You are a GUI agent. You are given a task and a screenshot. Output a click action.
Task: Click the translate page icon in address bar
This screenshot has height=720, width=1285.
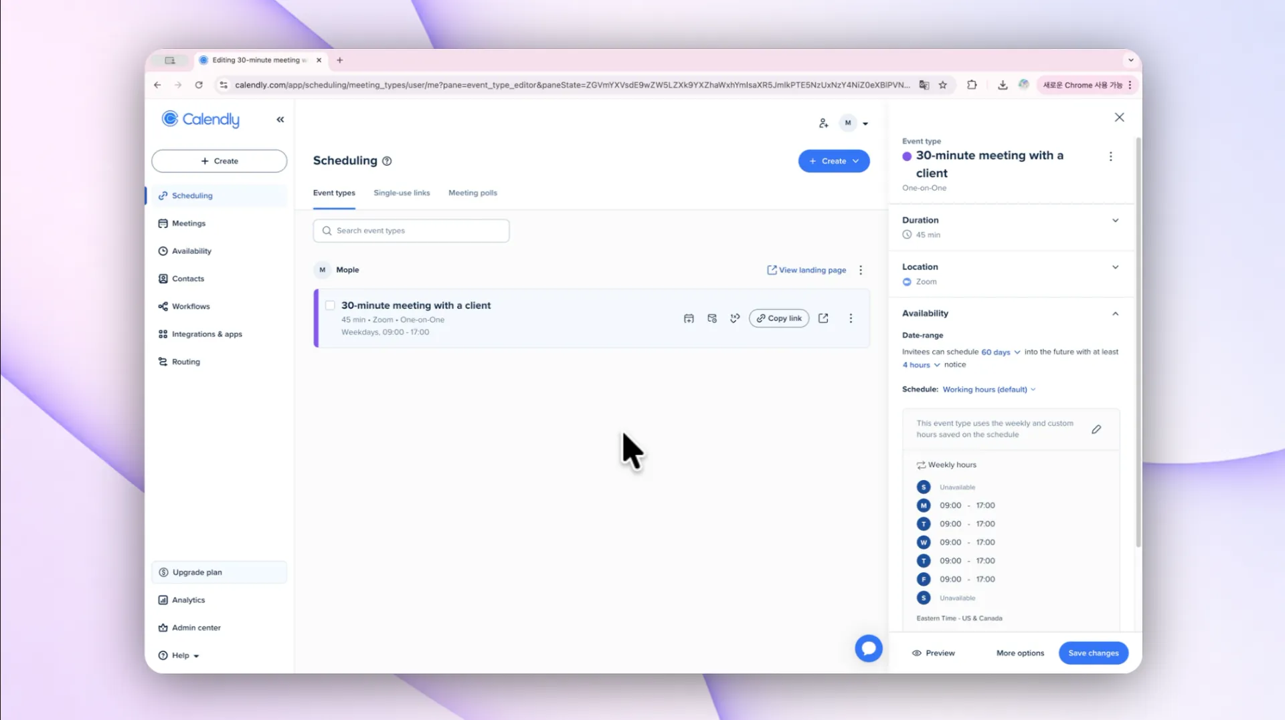pos(924,85)
